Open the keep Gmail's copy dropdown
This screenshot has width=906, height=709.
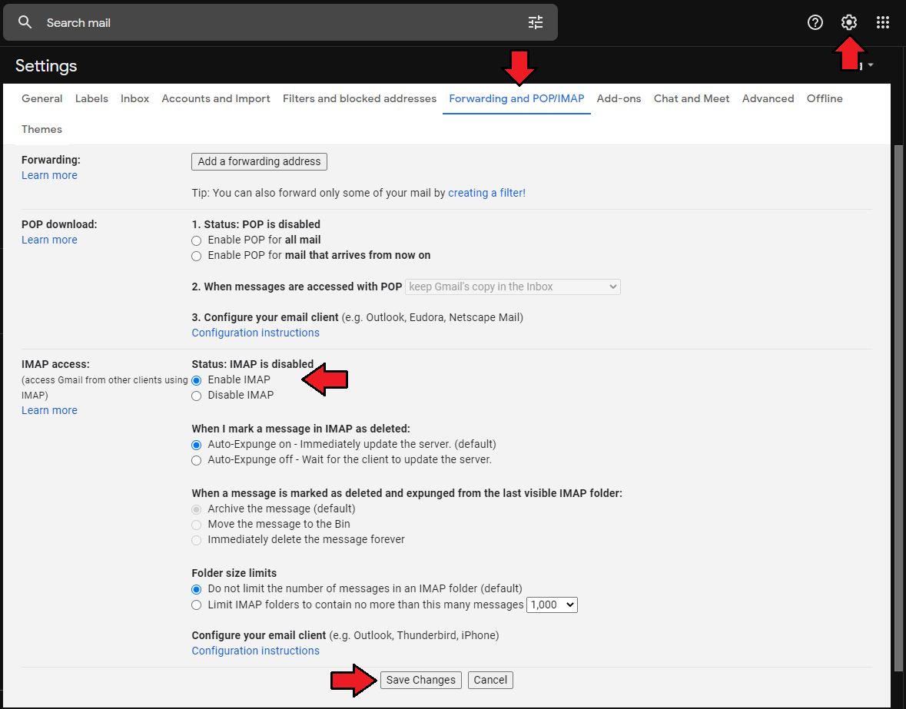click(513, 287)
